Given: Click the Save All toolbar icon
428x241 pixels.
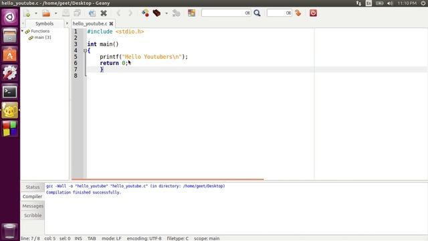Looking at the screenshot, I should click(x=78, y=13).
